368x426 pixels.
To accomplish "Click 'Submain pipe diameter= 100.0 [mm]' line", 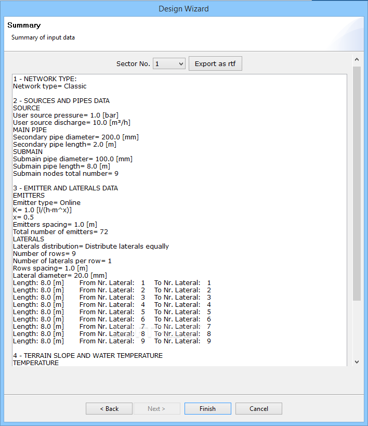I will (73, 159).
